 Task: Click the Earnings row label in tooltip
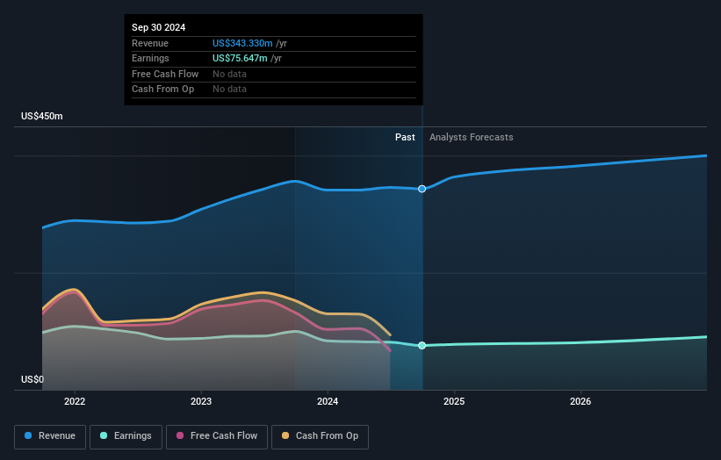pyautogui.click(x=150, y=58)
